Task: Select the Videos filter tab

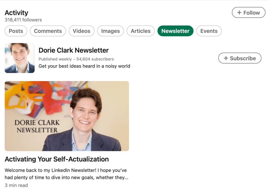Action: pos(82,31)
